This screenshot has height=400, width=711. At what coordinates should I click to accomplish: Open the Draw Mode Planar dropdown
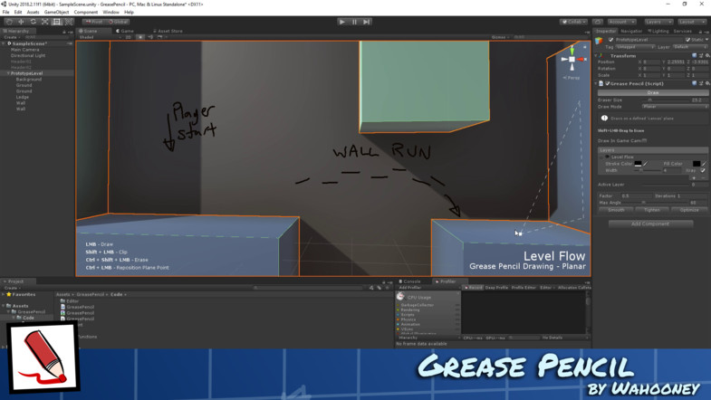(x=675, y=107)
